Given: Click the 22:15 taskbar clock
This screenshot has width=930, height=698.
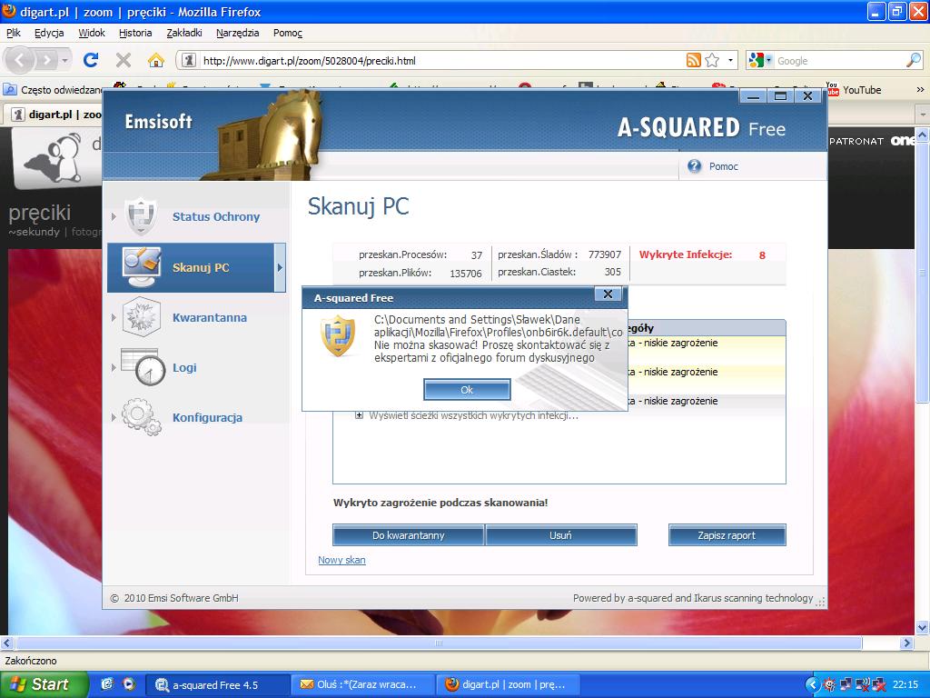Looking at the screenshot, I should click(905, 685).
